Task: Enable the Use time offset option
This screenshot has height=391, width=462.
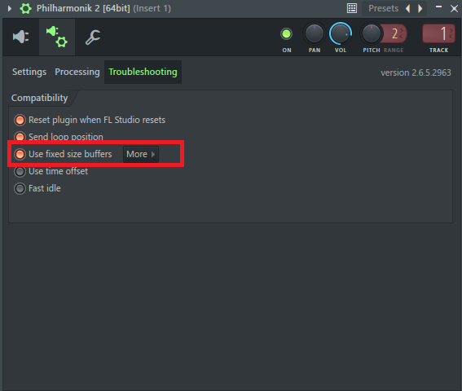Action: (20, 171)
